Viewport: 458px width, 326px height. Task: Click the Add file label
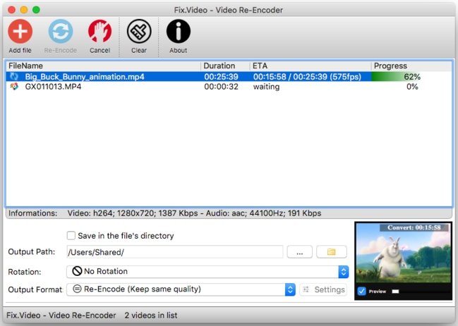[20, 51]
